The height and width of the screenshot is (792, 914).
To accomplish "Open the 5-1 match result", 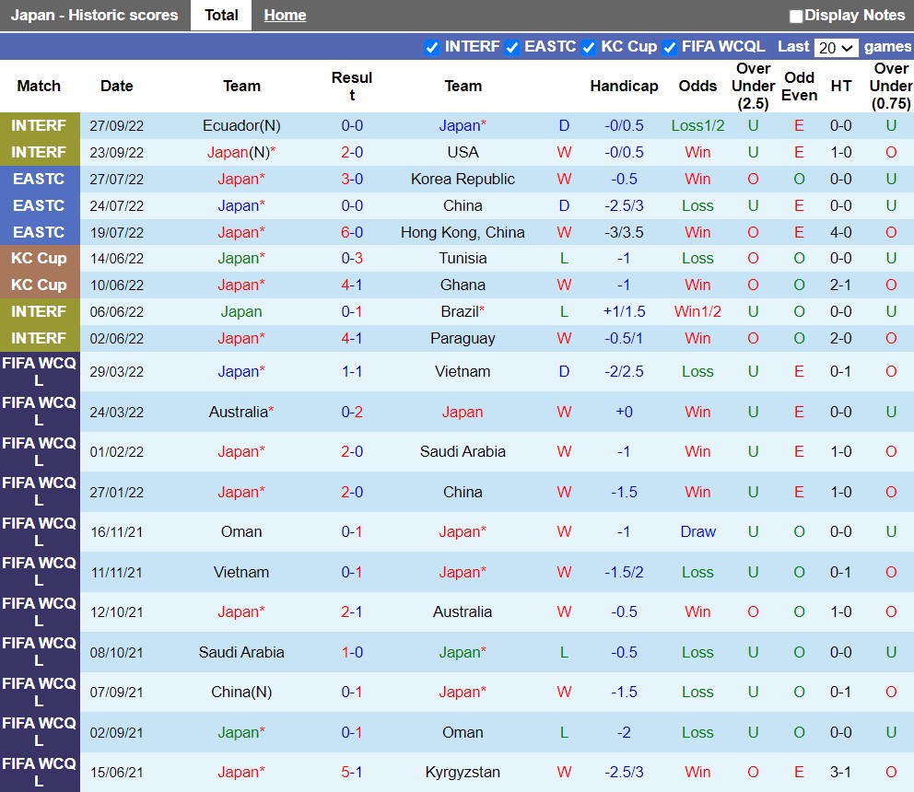I will [352, 772].
